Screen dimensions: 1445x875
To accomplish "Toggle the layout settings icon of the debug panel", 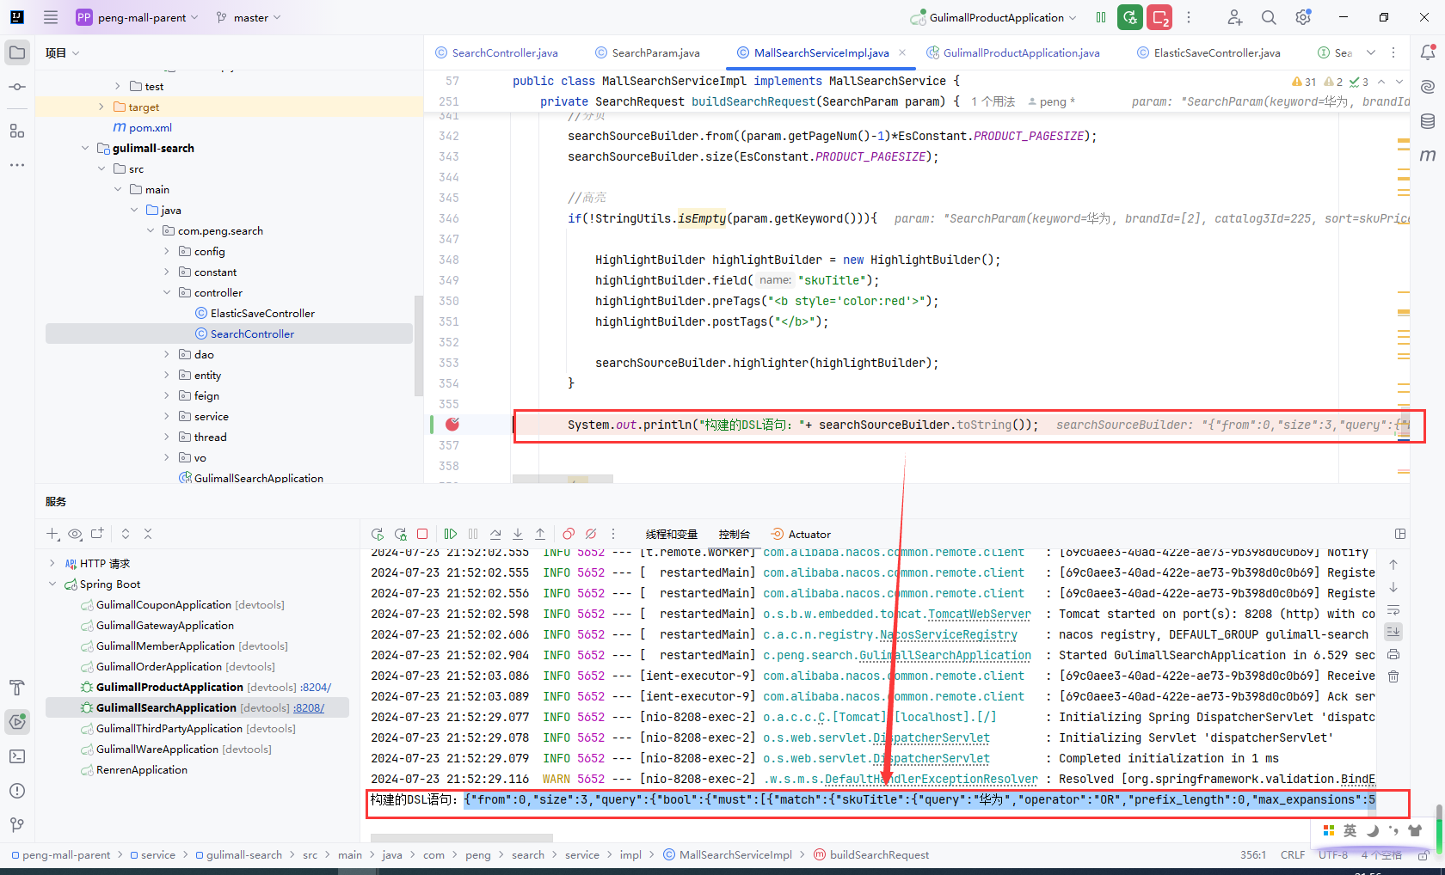I will pyautogui.click(x=1400, y=534).
